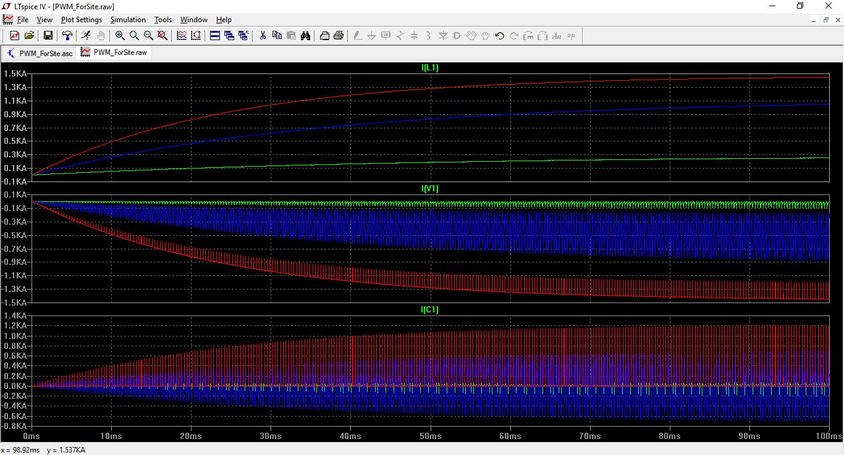Zoom to fit with crossed-out magnifier icon
The height and width of the screenshot is (455, 844).
162,36
